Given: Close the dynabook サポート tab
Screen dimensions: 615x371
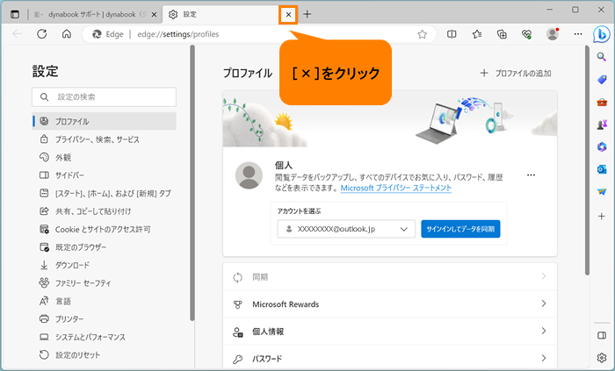Looking at the screenshot, I should coord(154,15).
